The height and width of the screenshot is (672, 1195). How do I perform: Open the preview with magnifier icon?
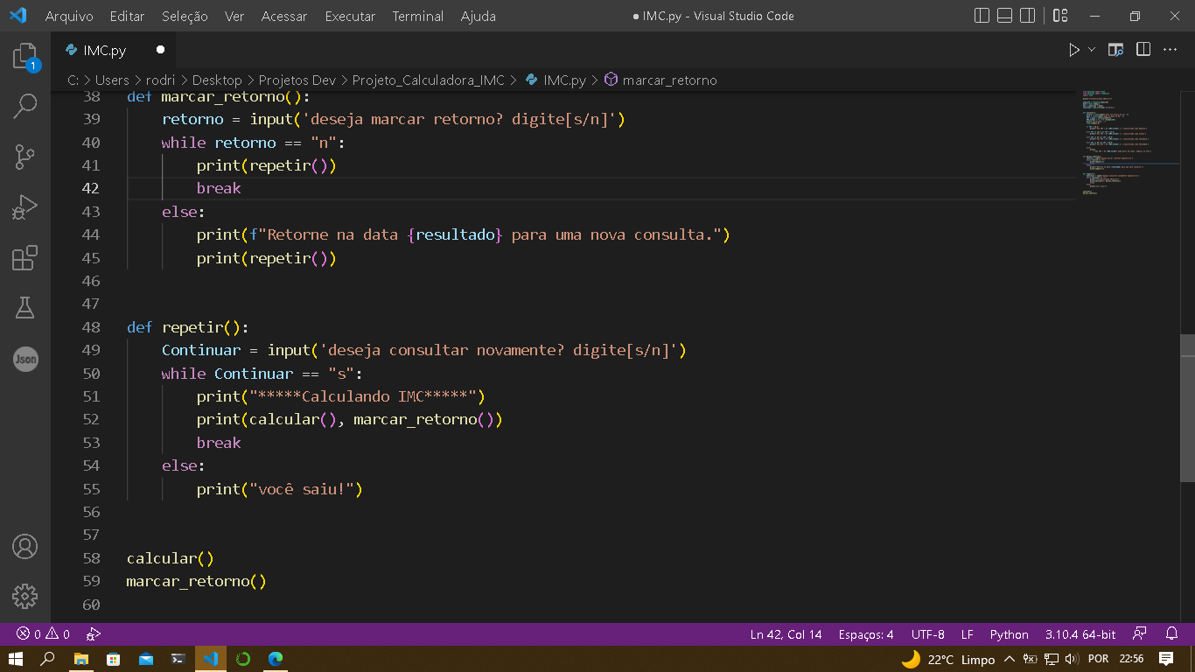pos(1115,51)
